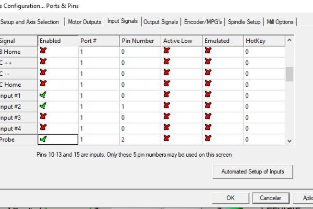Open the Spindle Setup tab
Viewport: 313px width, 209px height.
[244, 22]
